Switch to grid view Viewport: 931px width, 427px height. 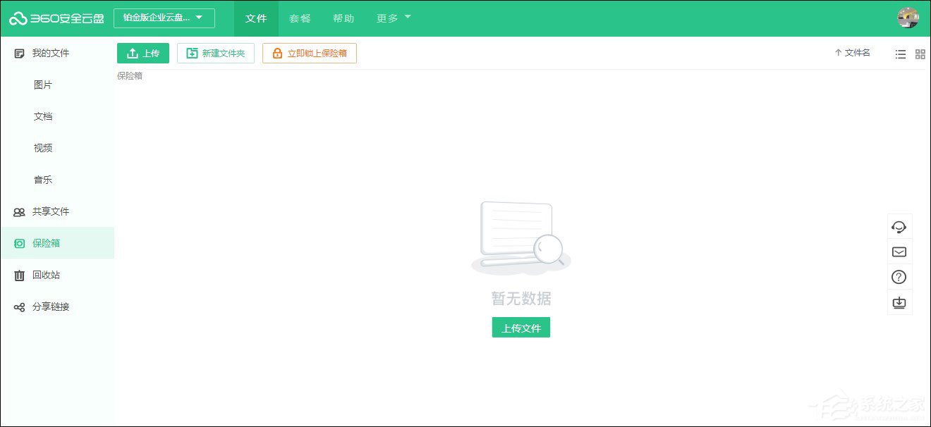coord(920,54)
